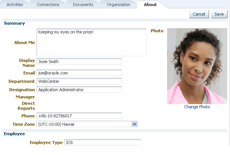230x155 pixels.
Task: Save the profile changes
Action: [x=219, y=14]
